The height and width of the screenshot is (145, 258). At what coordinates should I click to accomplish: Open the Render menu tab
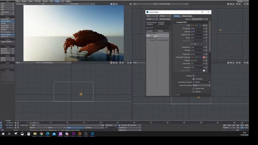[45, 1]
